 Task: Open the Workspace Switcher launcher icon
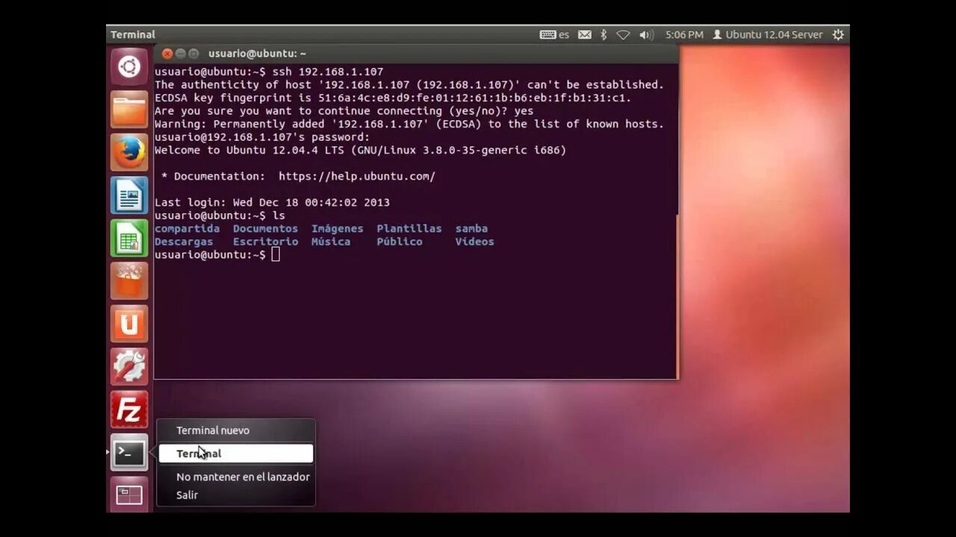[129, 494]
